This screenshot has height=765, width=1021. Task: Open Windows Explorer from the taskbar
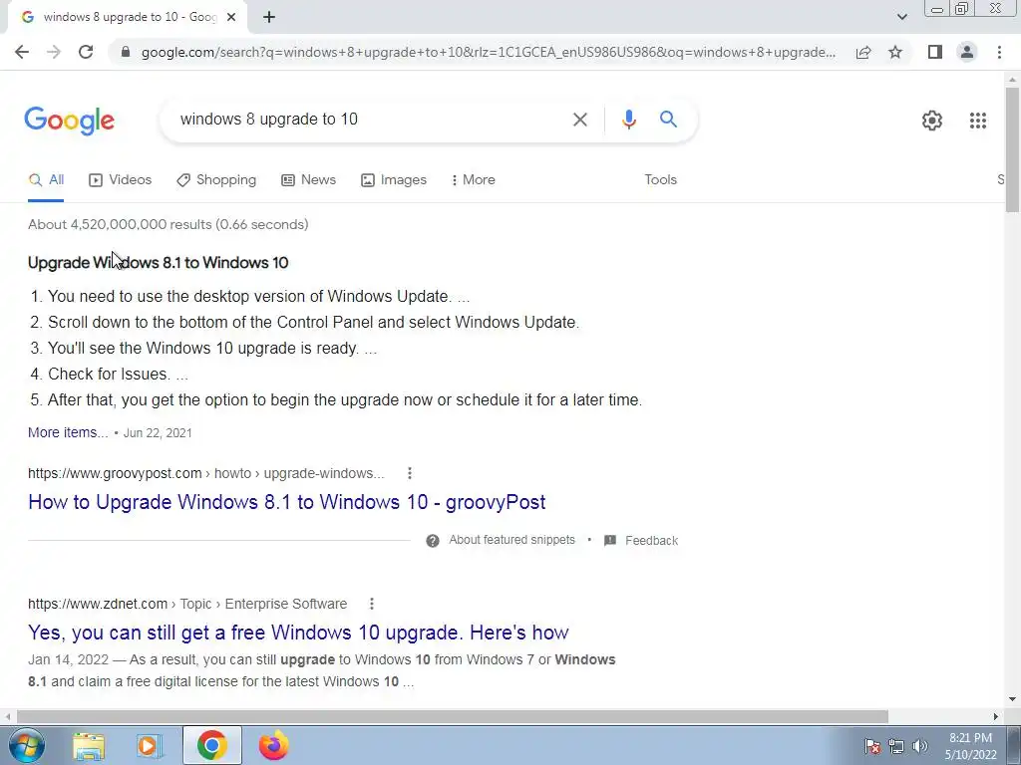[89, 745]
